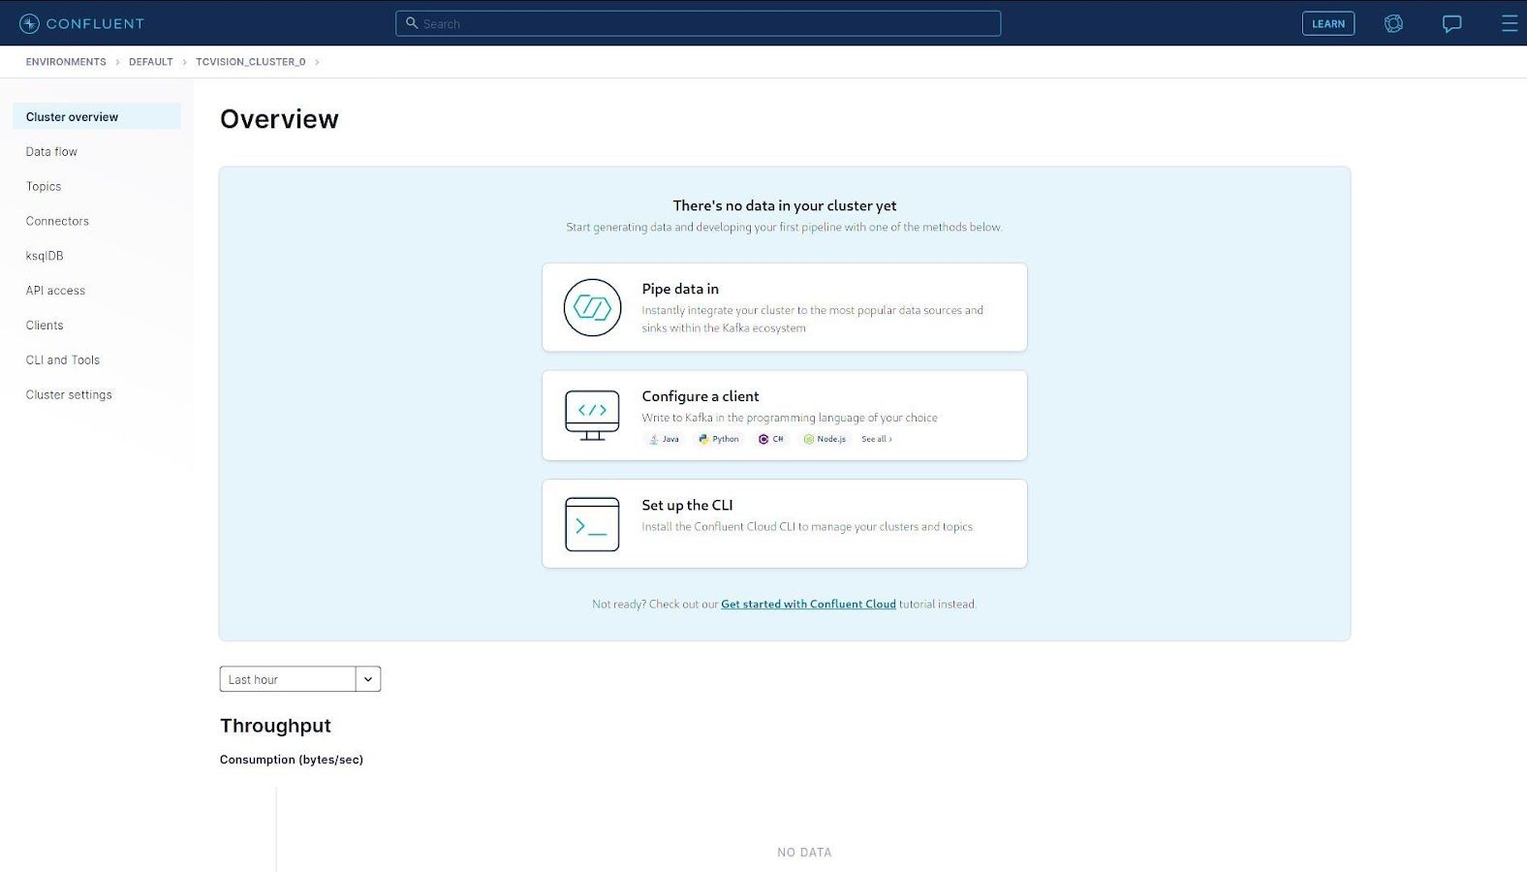Click TCVISION_CLUSTER_0 breadcrumb
Image resolution: width=1527 pixels, height=872 pixels.
tap(251, 62)
